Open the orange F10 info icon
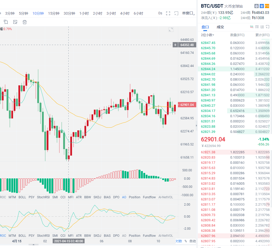 click(267, 6)
